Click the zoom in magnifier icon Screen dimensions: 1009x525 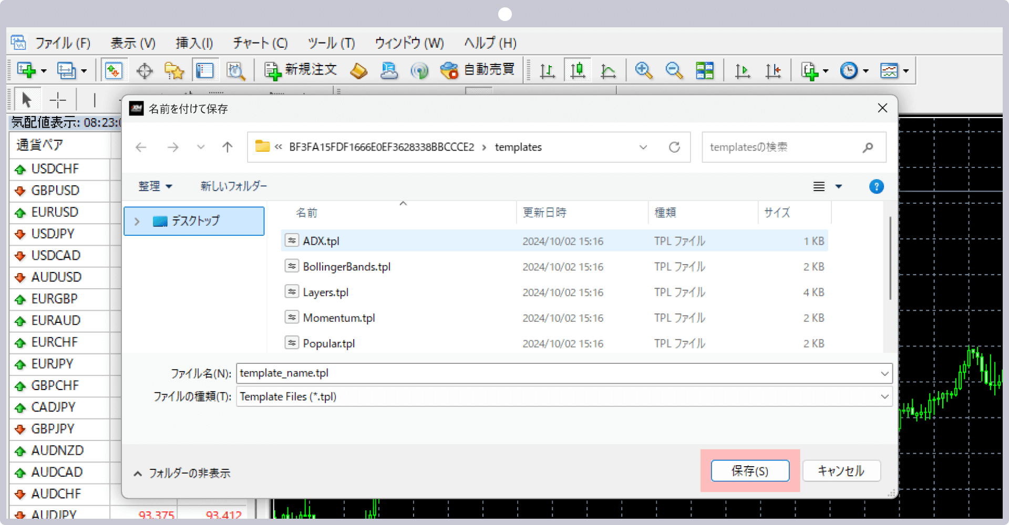point(643,70)
